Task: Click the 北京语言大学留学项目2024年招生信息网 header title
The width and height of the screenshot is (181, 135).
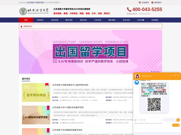Action: (x=72, y=9)
